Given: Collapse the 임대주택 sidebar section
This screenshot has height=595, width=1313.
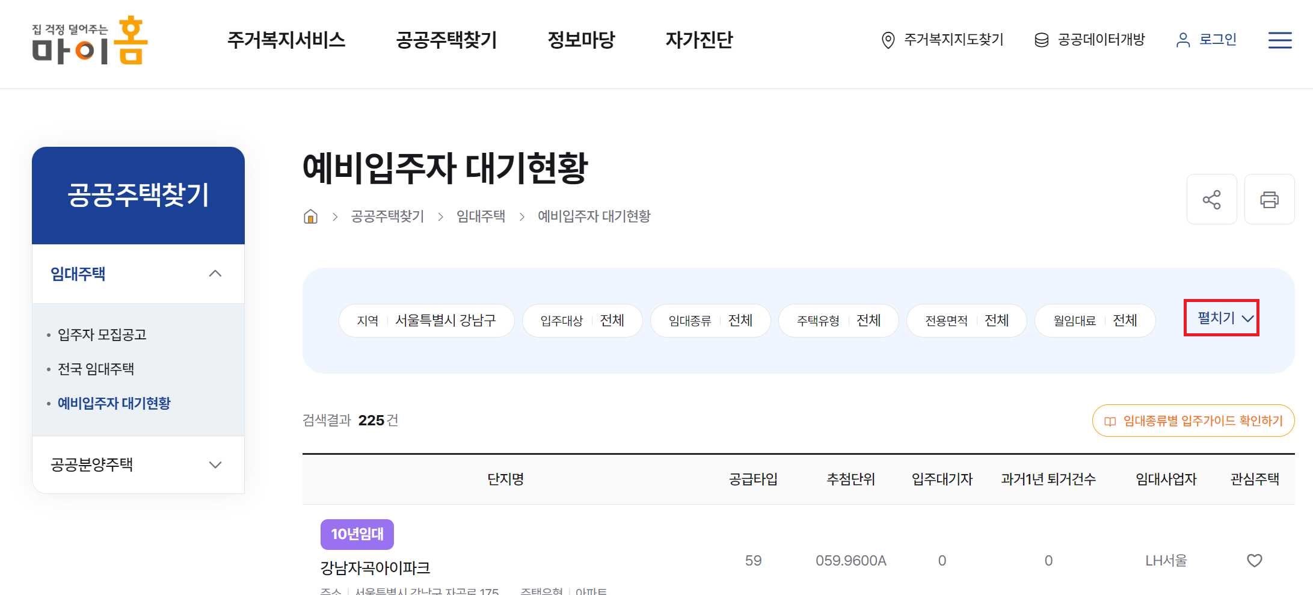Looking at the screenshot, I should click(138, 274).
